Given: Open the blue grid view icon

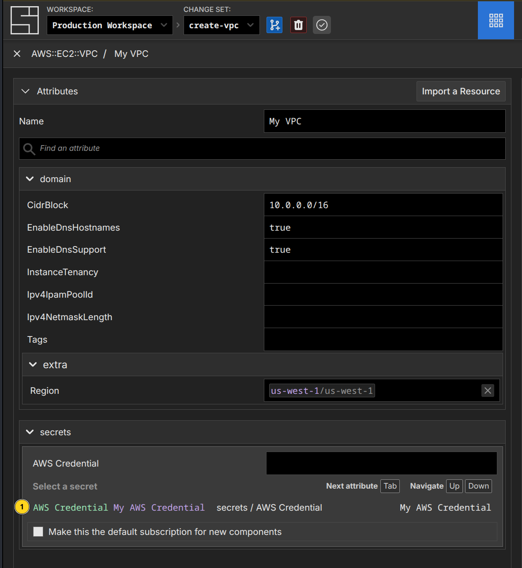Looking at the screenshot, I should [496, 20].
